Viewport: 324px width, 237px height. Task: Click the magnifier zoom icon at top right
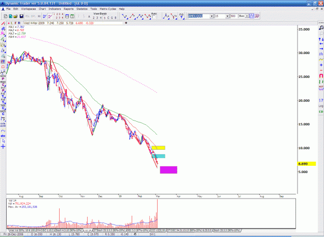[321, 28]
